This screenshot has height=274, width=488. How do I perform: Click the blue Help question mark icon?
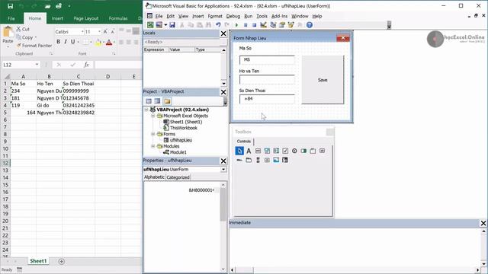(x=310, y=25)
